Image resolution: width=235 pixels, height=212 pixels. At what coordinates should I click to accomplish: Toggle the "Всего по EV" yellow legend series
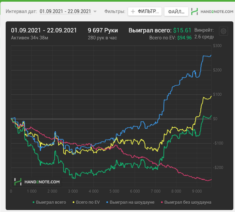86,202
